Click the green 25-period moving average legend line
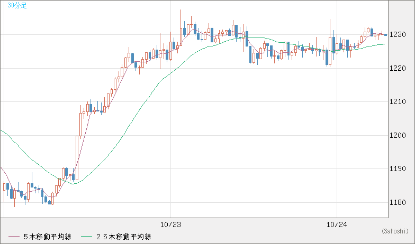 (87, 237)
